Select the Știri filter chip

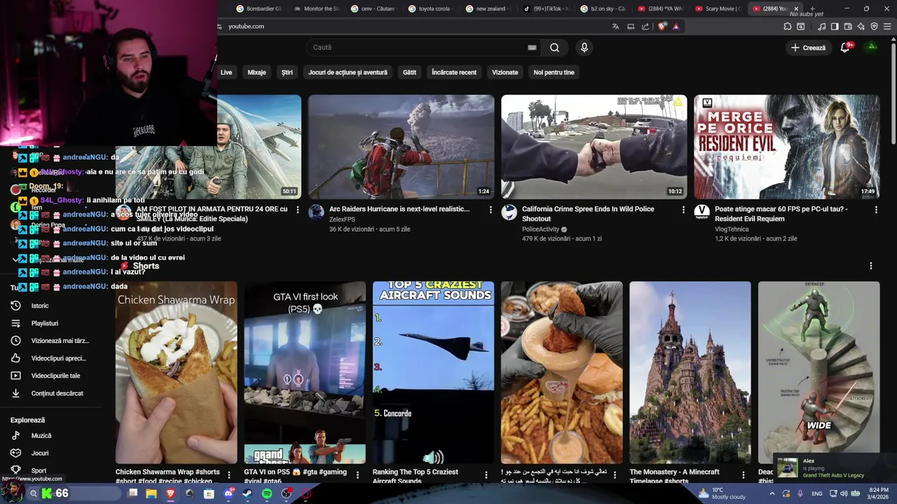(x=287, y=72)
